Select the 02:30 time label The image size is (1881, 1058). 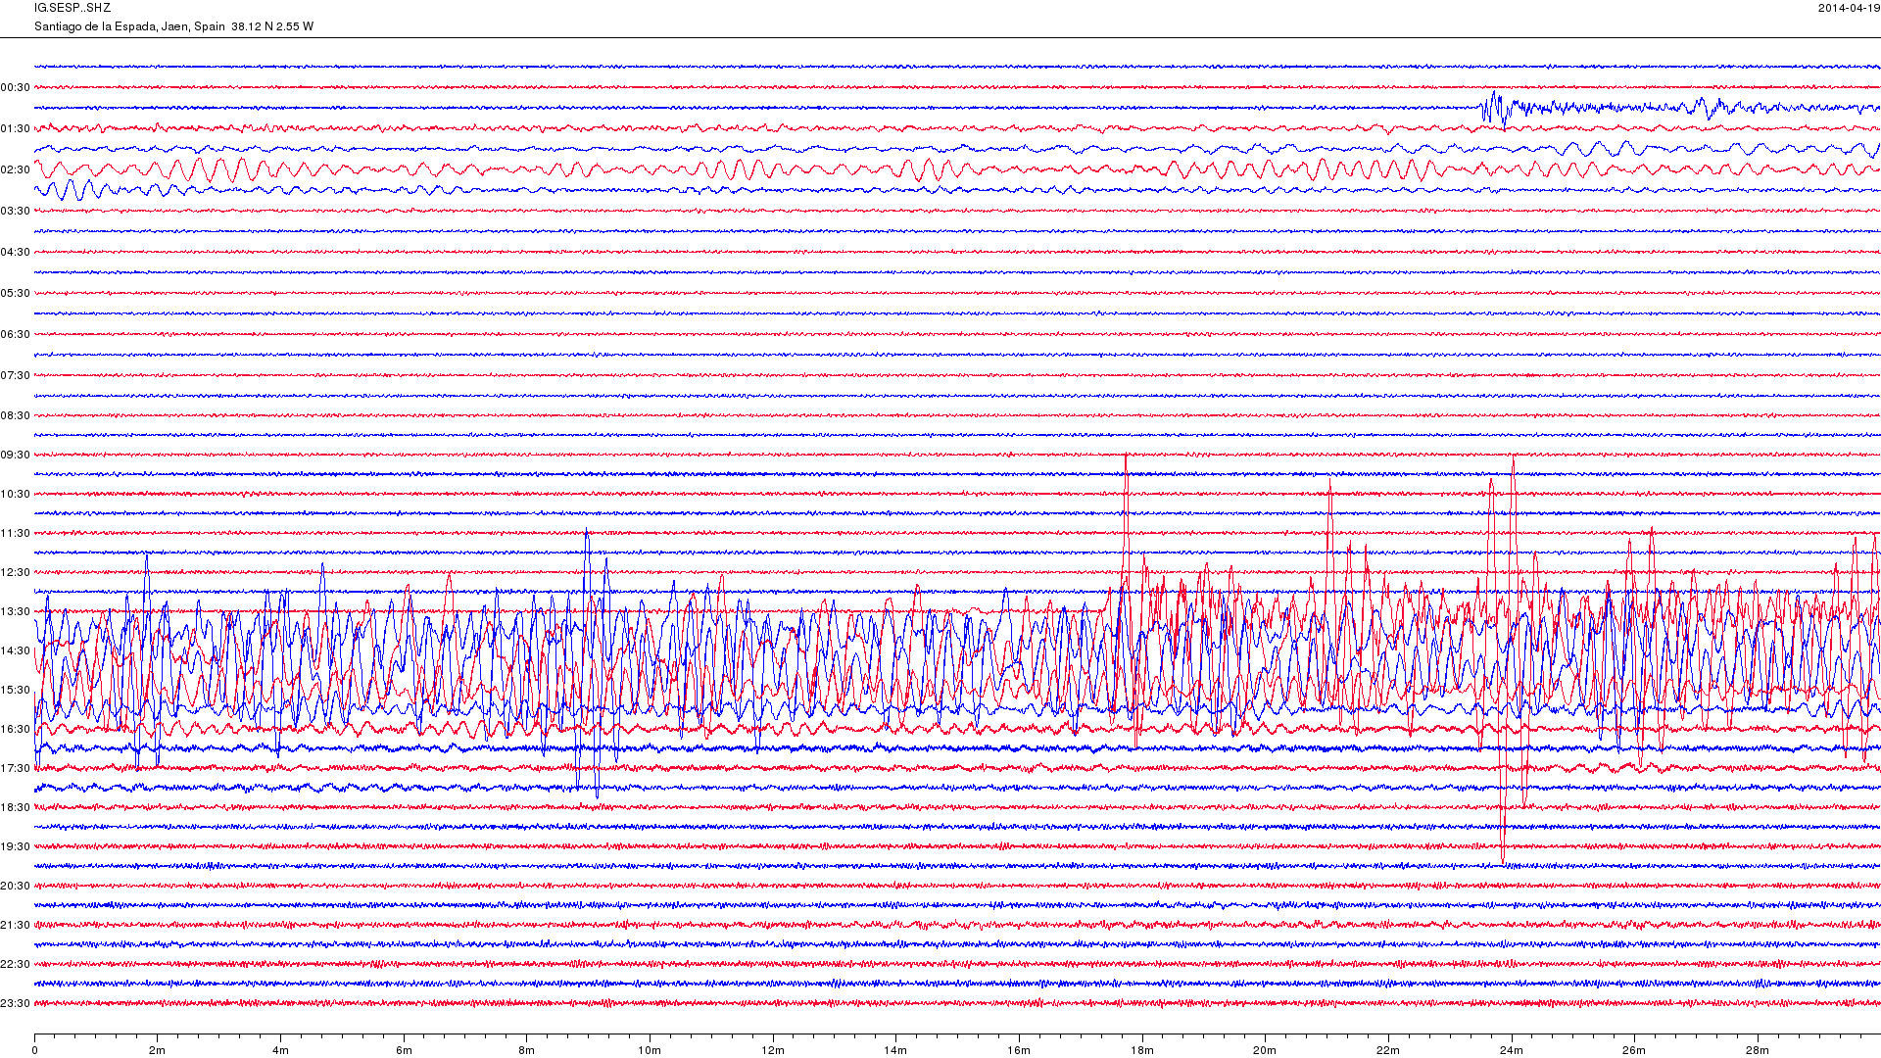click(15, 170)
